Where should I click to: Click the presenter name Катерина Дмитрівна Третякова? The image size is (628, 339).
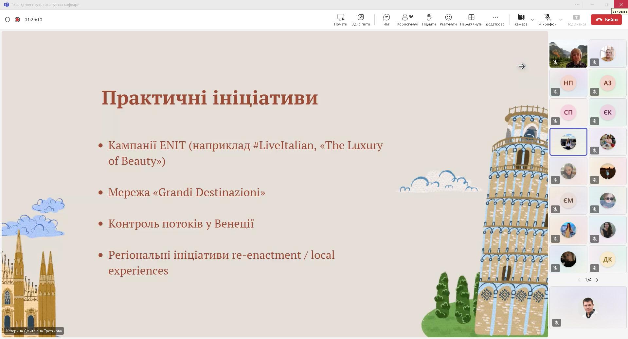[x=34, y=331]
